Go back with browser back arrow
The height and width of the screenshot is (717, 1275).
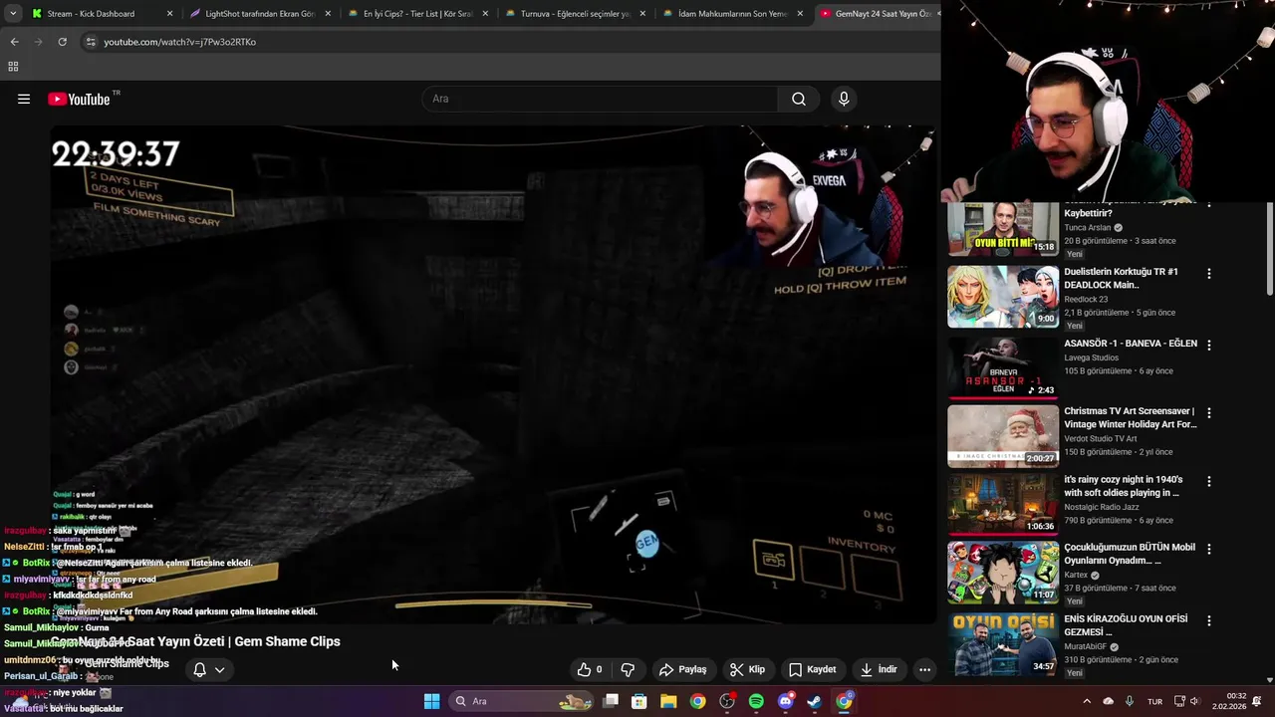pos(14,42)
